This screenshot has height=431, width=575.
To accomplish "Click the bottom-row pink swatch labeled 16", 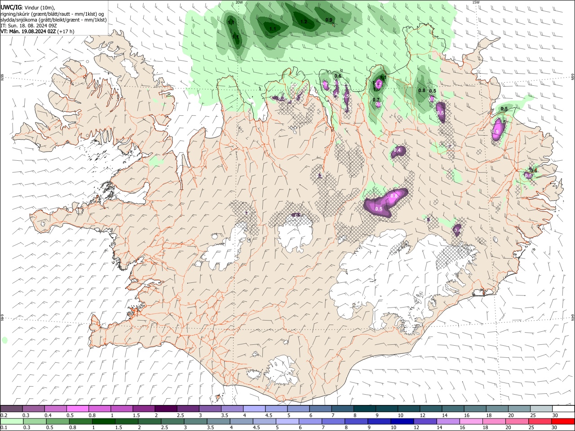I will tap(470, 421).
